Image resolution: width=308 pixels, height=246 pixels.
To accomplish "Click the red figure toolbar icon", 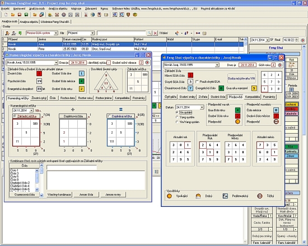I will [86, 15].
